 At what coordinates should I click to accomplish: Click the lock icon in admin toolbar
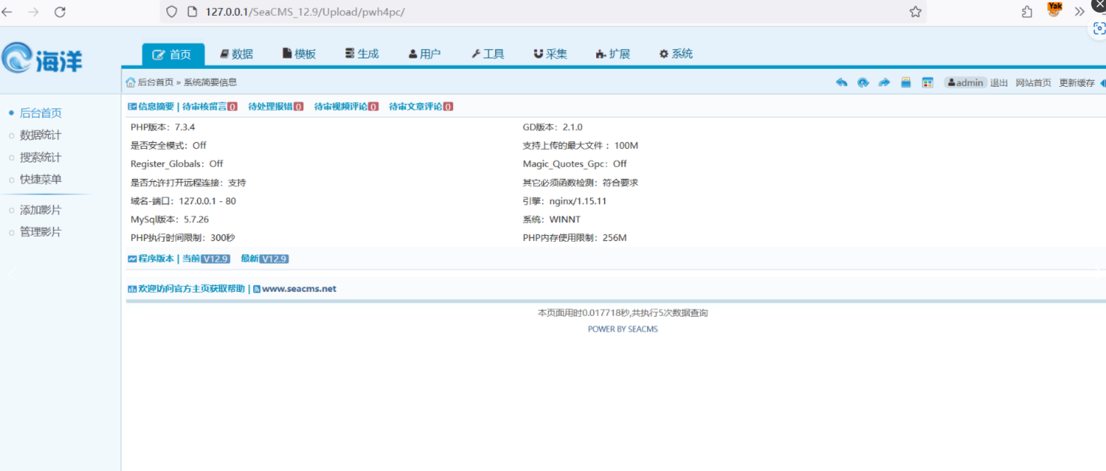pyautogui.click(x=905, y=82)
